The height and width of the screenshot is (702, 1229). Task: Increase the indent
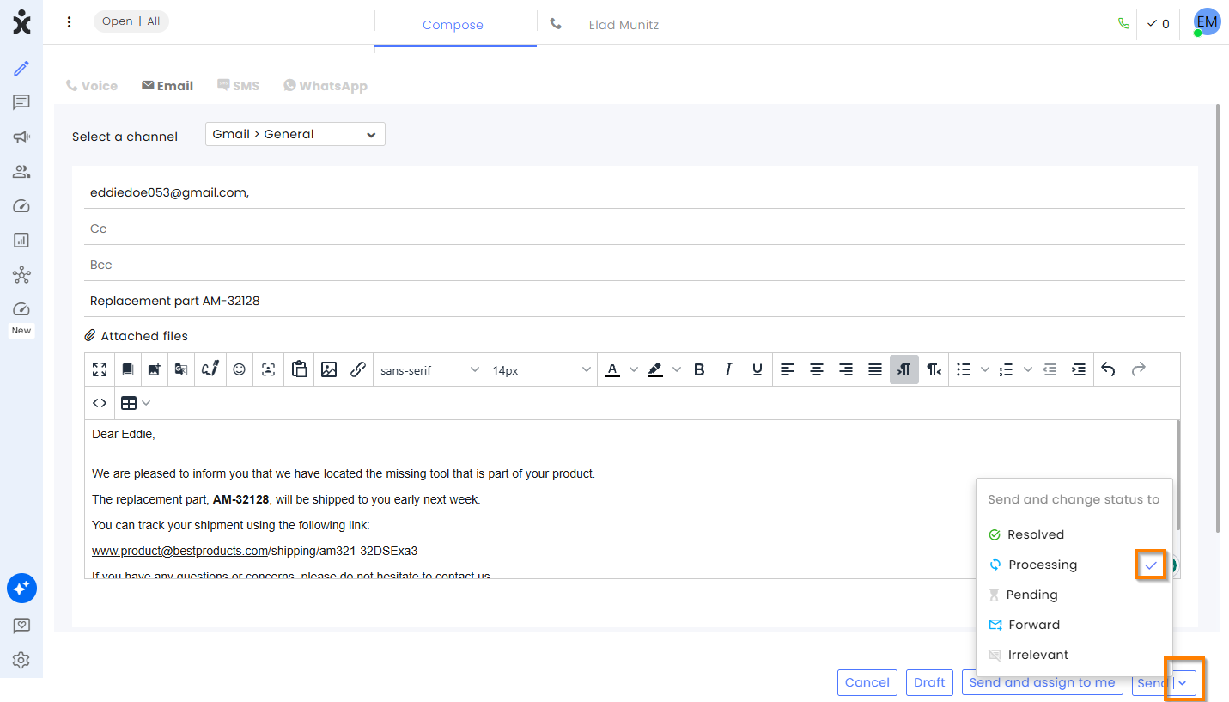pos(1079,369)
